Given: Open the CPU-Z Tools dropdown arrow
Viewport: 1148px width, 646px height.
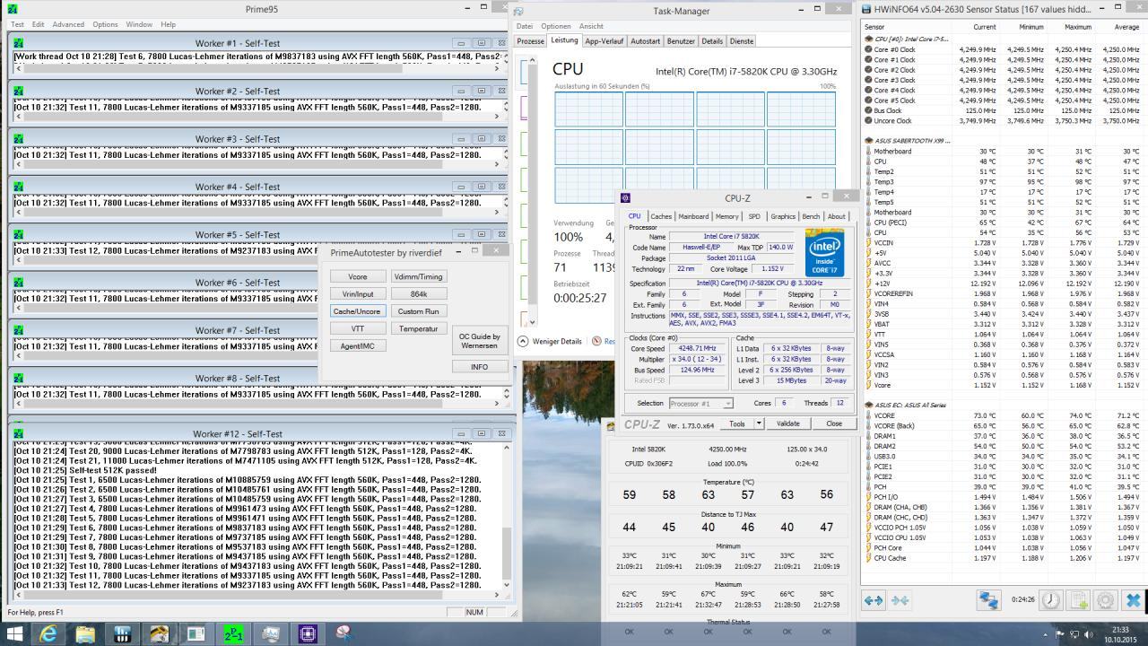Looking at the screenshot, I should [x=758, y=423].
